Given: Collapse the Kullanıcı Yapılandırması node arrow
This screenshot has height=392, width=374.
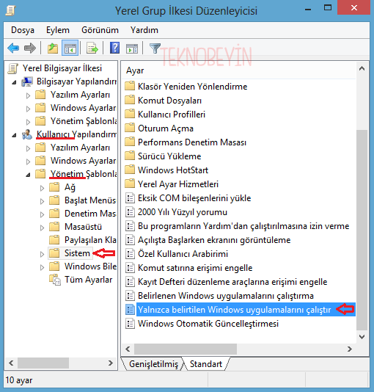Looking at the screenshot, I should point(14,135).
